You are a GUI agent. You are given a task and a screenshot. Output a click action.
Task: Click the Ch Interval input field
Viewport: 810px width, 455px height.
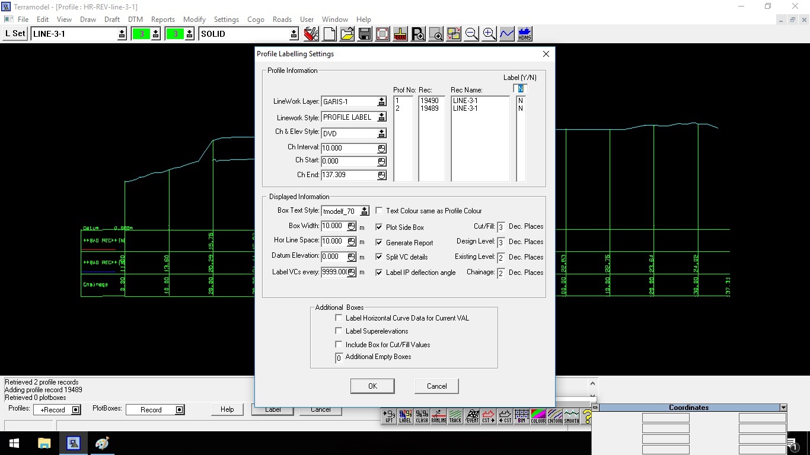pos(349,148)
